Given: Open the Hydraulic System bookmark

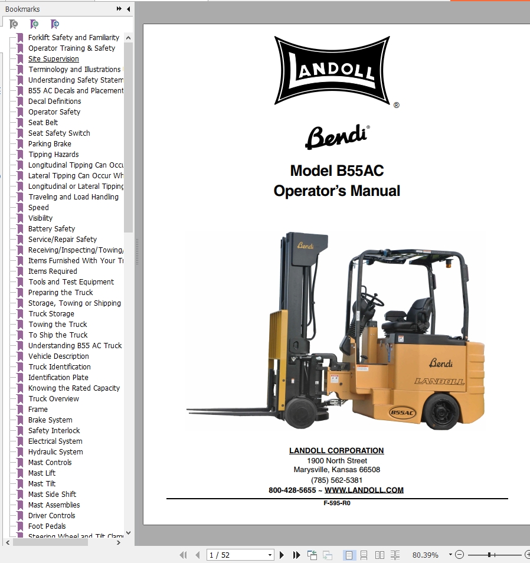Looking at the screenshot, I should click(x=55, y=451).
